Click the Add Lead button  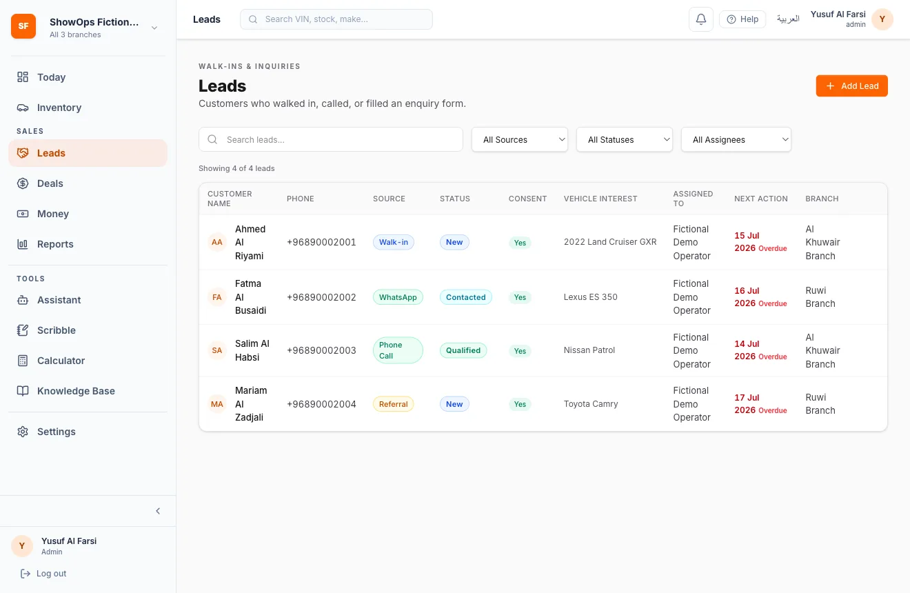[x=852, y=86]
